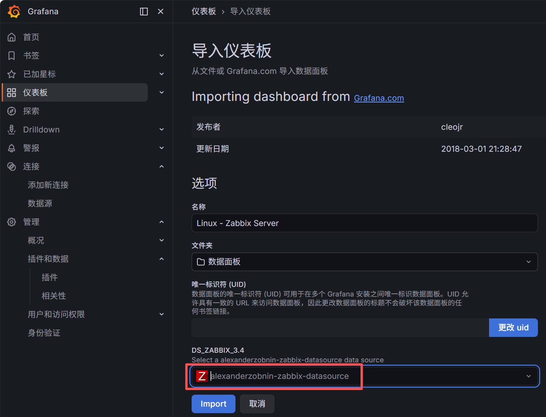Collapse the 插件和数据 section chevron

(162, 259)
